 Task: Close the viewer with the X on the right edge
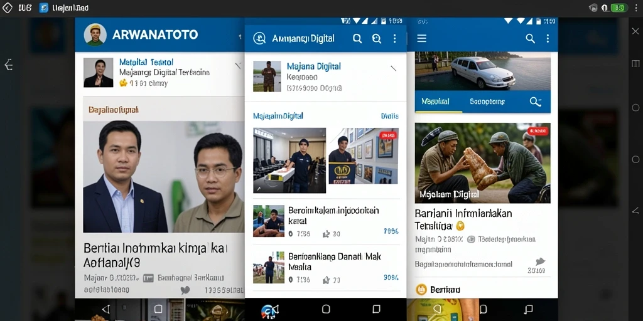(x=635, y=31)
